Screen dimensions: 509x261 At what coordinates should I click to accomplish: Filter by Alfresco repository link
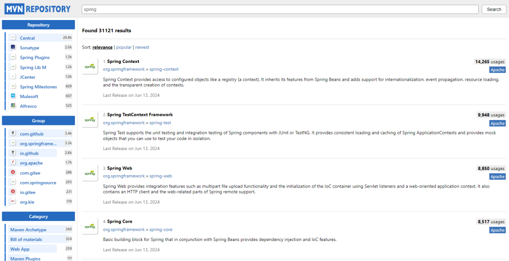point(28,106)
